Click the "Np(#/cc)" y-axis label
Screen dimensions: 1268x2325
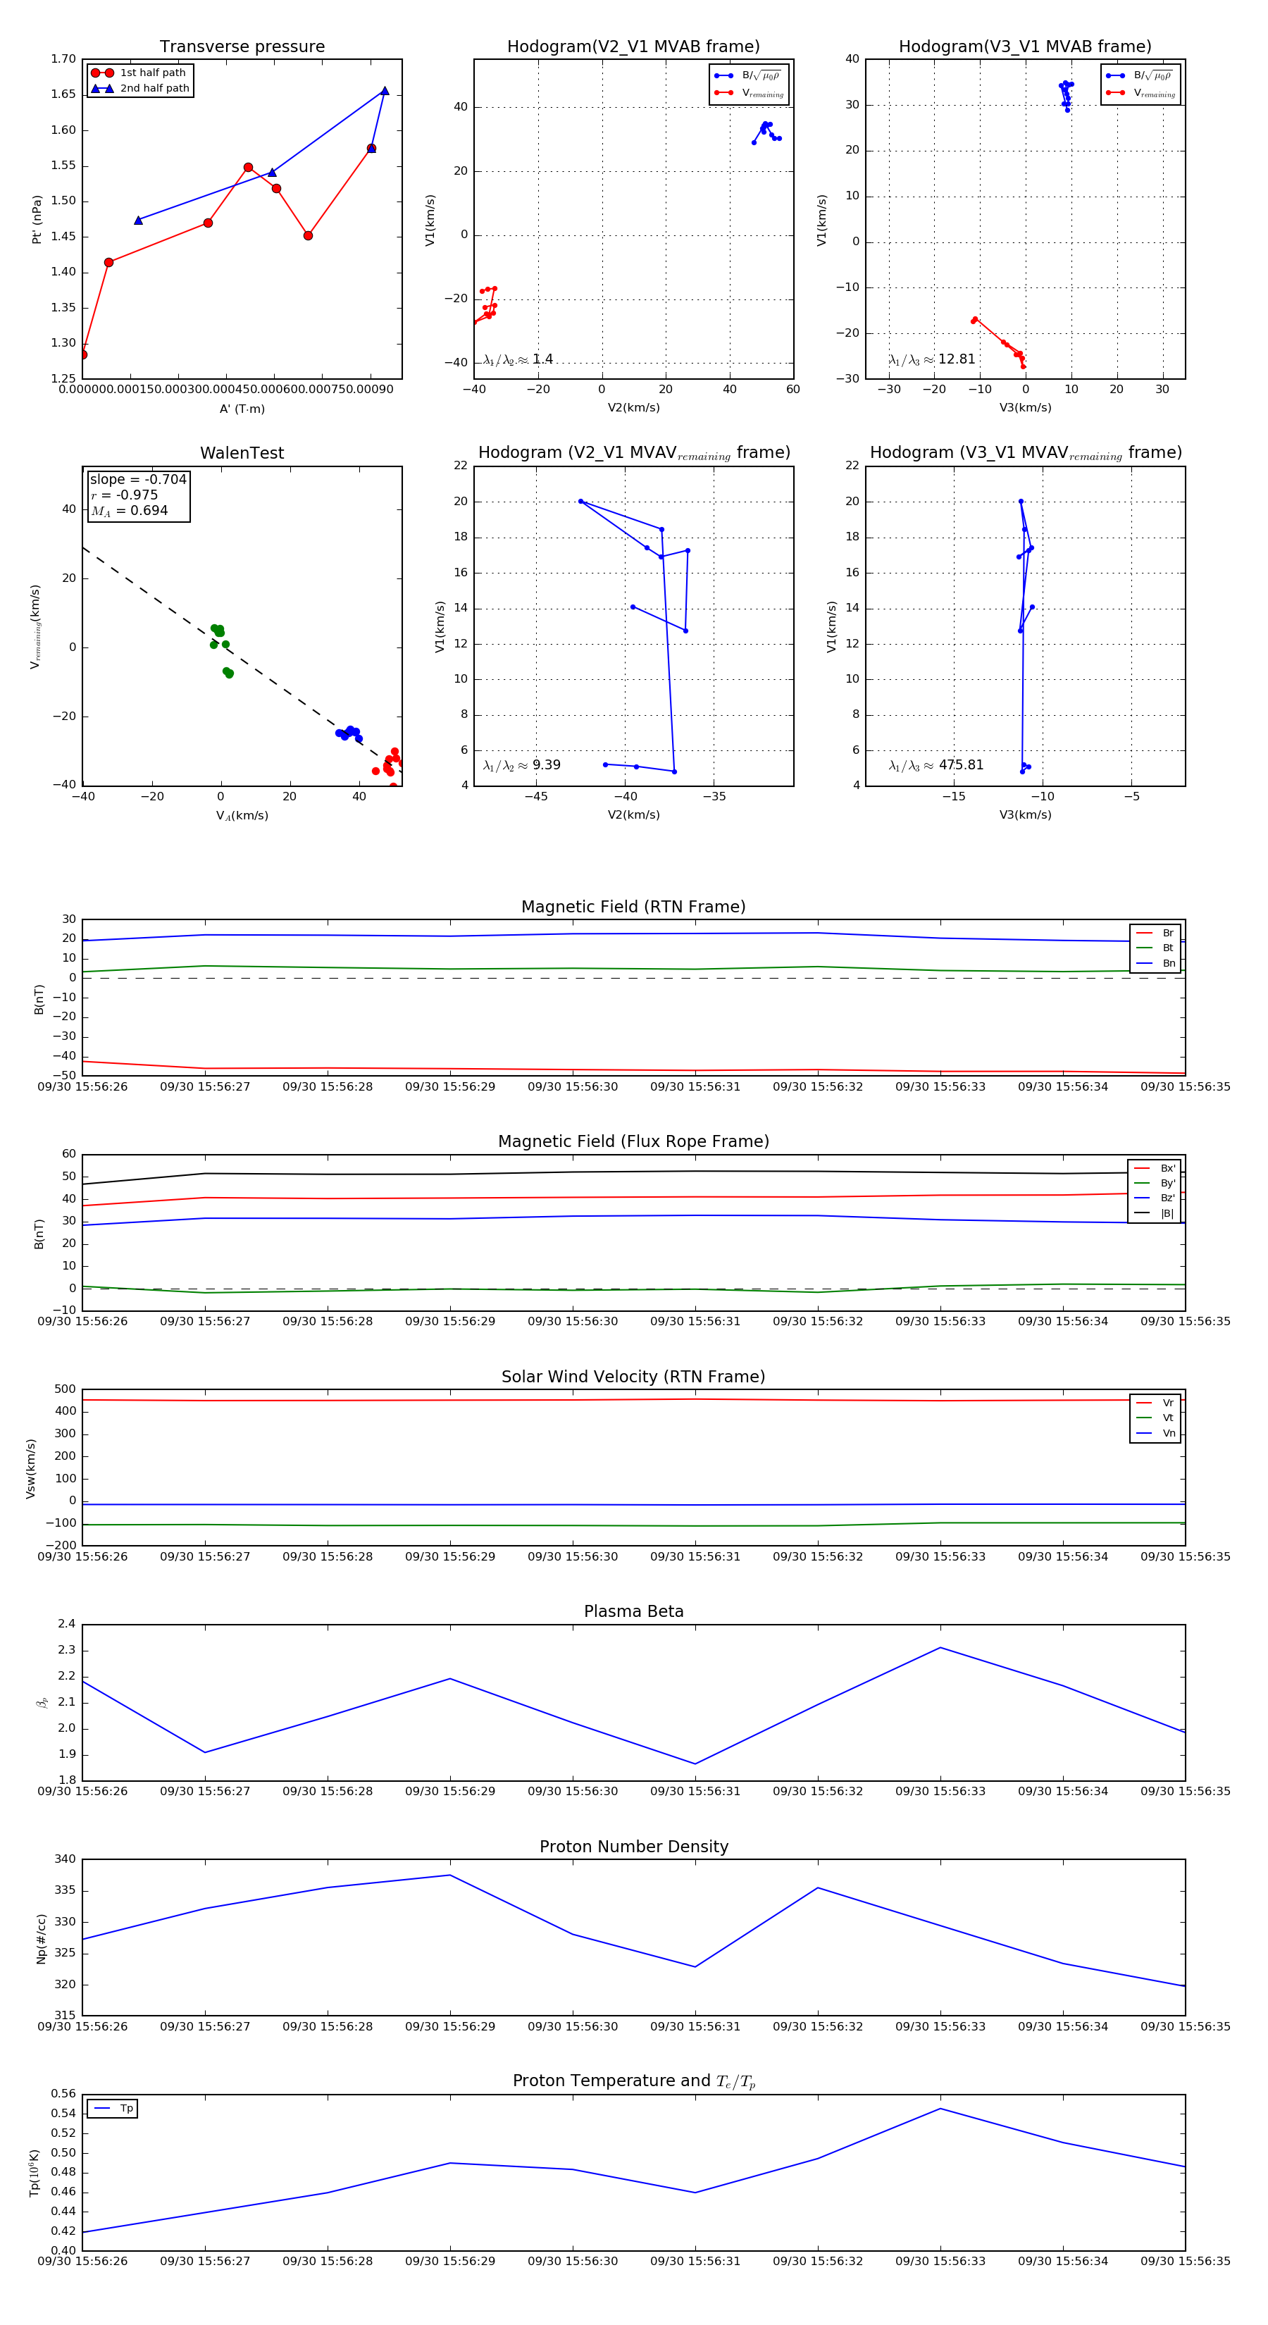click(x=41, y=1937)
